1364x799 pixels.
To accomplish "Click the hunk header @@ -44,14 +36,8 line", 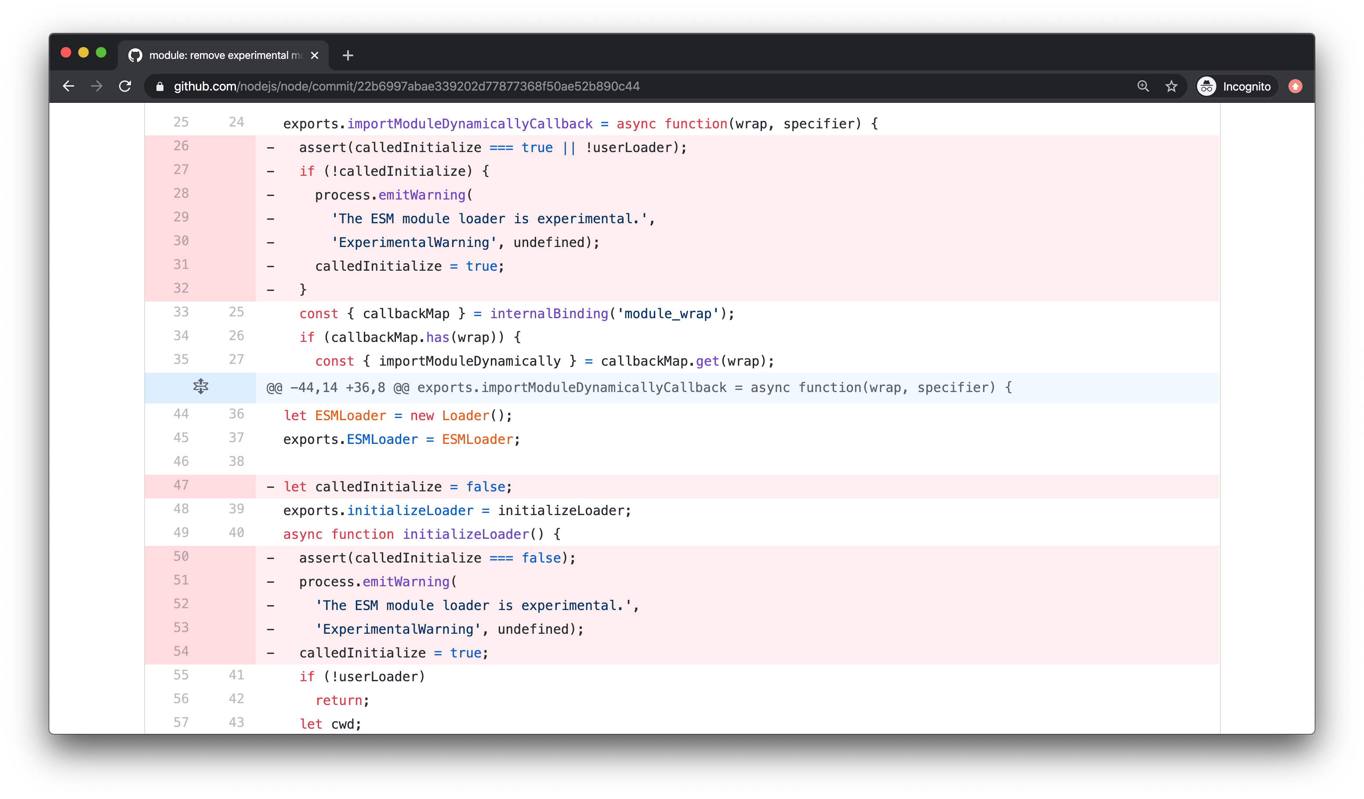I will [638, 388].
